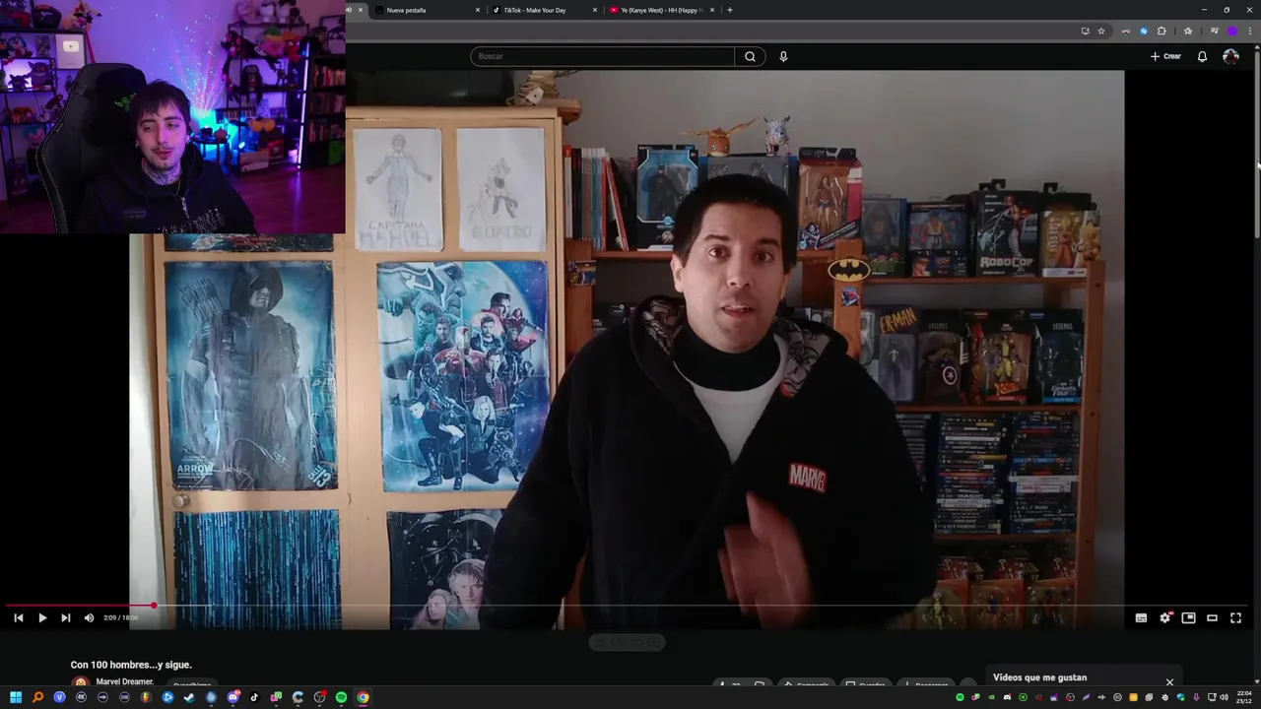Image resolution: width=1261 pixels, height=709 pixels.
Task: Play the paused video
Action: pyautogui.click(x=42, y=617)
